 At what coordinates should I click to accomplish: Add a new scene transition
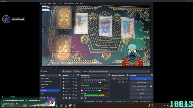[x=120, y=82]
